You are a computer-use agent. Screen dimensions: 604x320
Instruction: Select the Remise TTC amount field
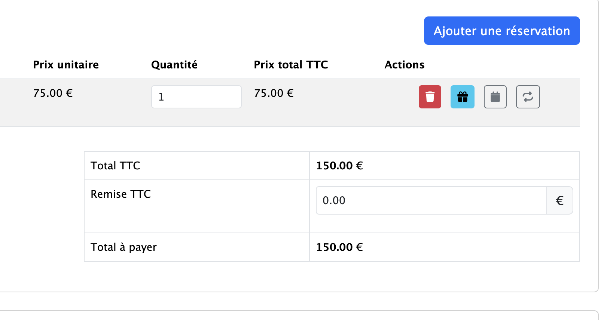(x=430, y=200)
